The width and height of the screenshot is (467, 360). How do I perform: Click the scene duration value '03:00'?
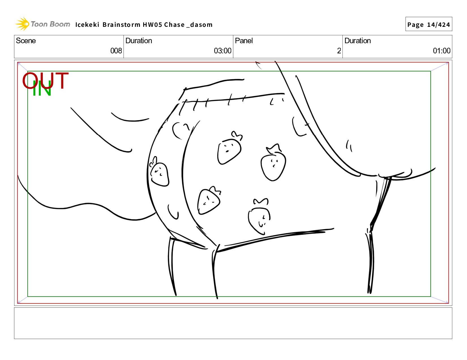coord(222,51)
